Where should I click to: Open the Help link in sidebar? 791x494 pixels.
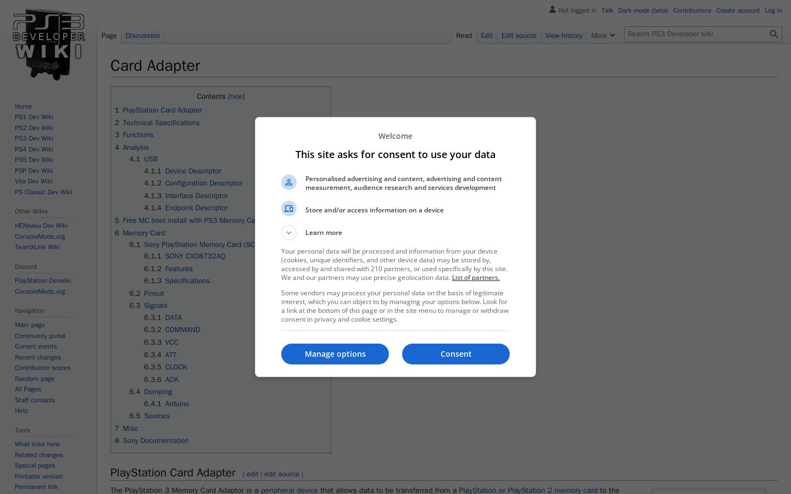coord(21,411)
